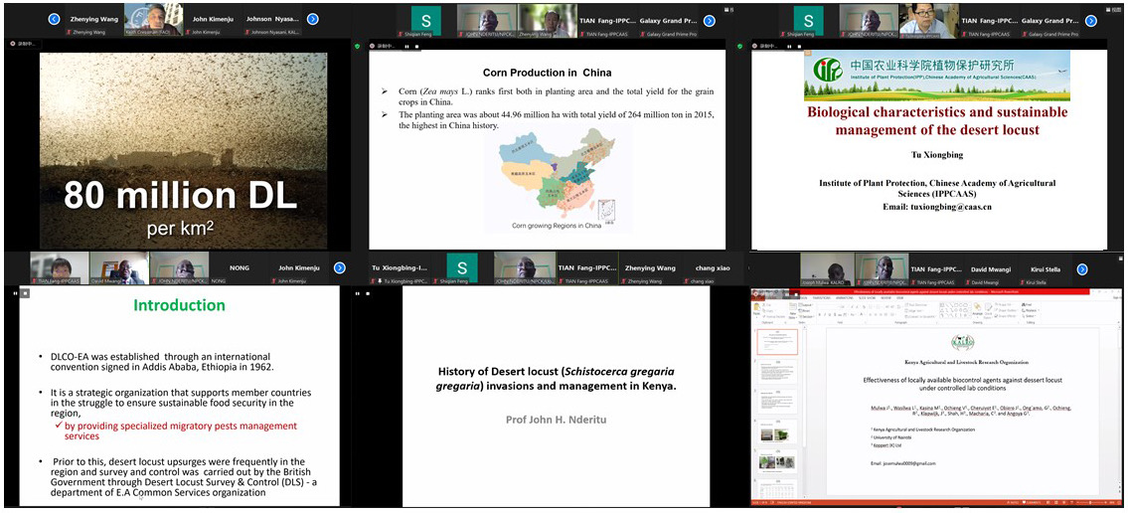This screenshot has height=513, width=1128.
Task: Show next participants in Tu Xiongbing desert locust panel
Action: [x=1091, y=20]
